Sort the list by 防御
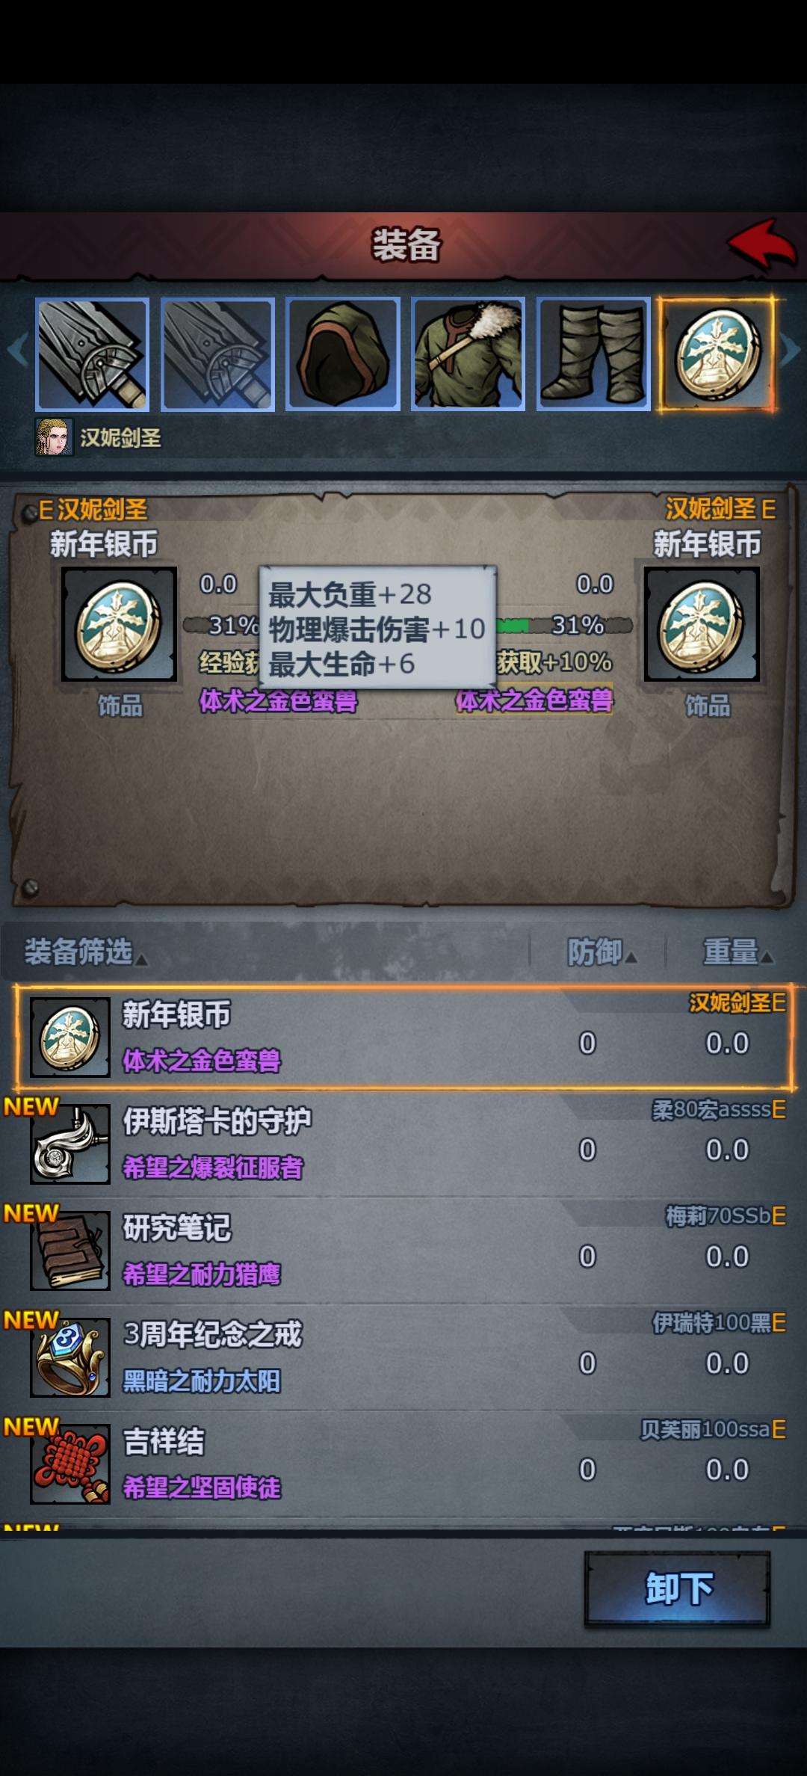The height and width of the screenshot is (1776, 807). tap(601, 952)
